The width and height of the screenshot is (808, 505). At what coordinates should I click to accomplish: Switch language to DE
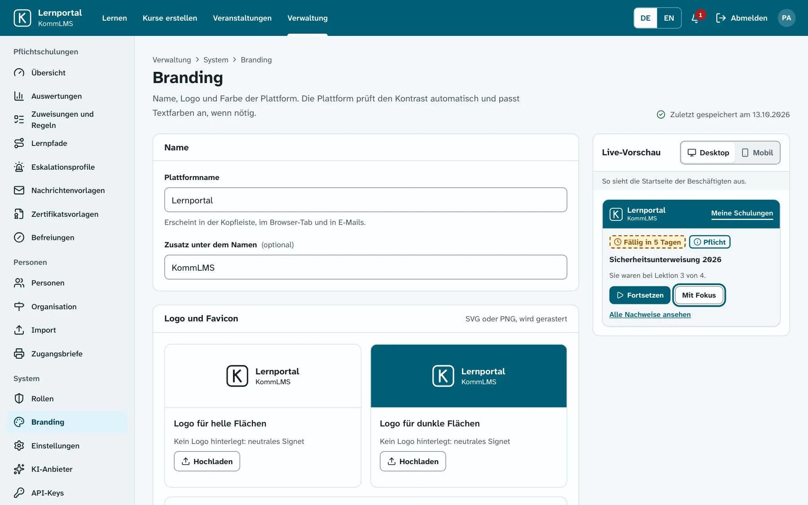click(646, 18)
